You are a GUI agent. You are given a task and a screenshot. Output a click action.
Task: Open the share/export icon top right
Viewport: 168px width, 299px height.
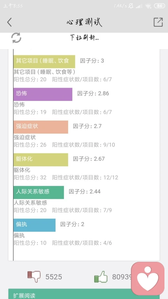pyautogui.click(x=158, y=22)
